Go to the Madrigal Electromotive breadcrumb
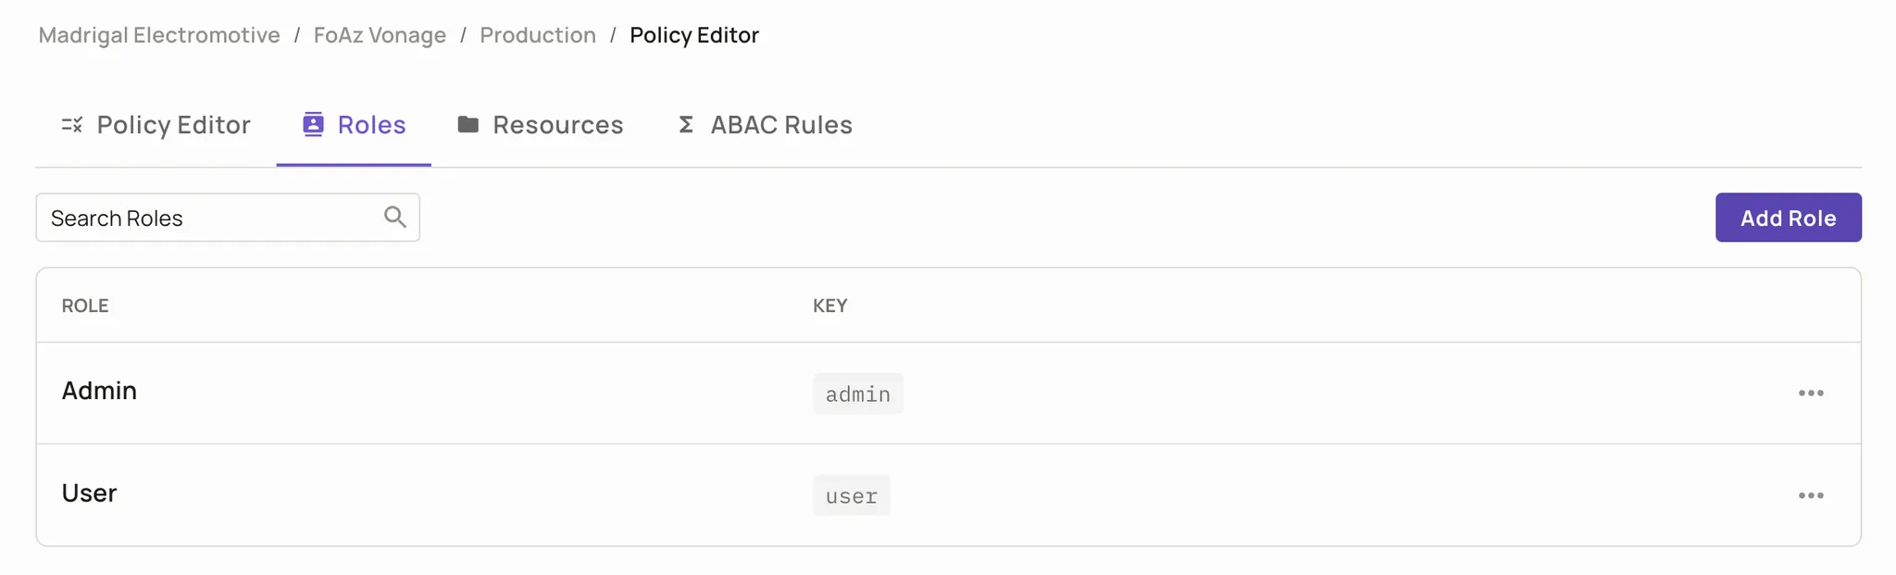The height and width of the screenshot is (575, 1896). click(159, 35)
